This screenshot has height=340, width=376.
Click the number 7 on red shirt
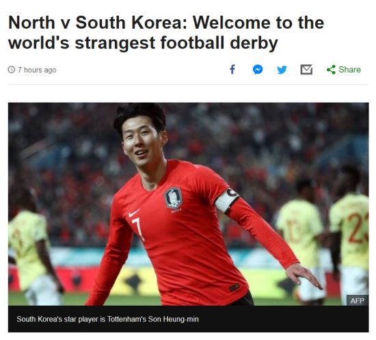(x=138, y=229)
